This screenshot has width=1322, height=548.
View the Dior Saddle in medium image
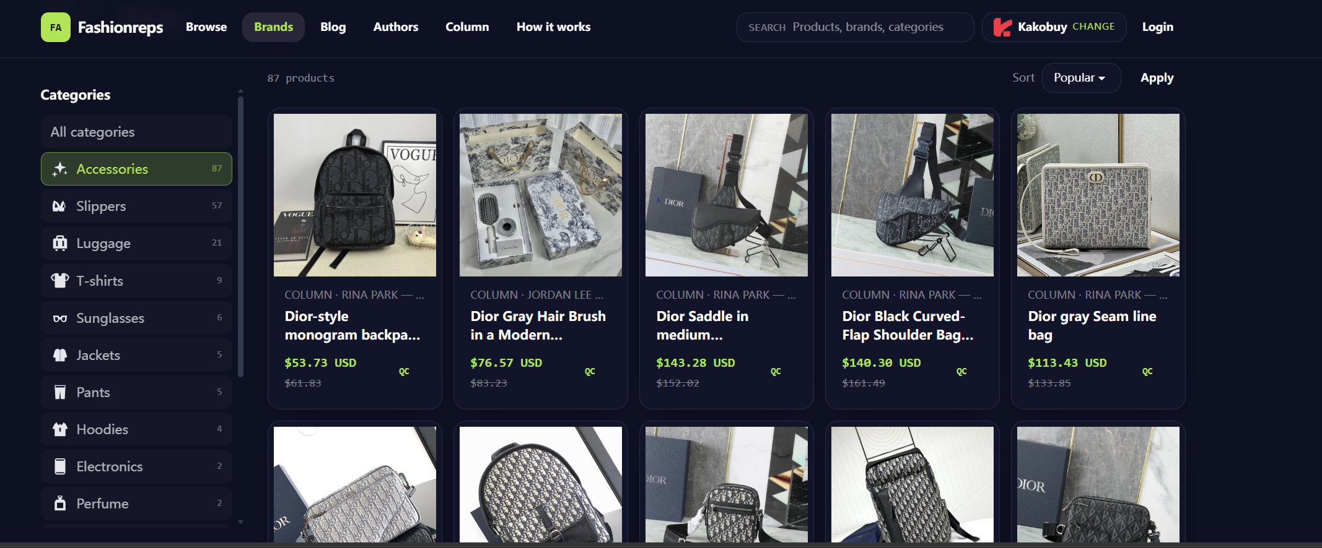(727, 195)
